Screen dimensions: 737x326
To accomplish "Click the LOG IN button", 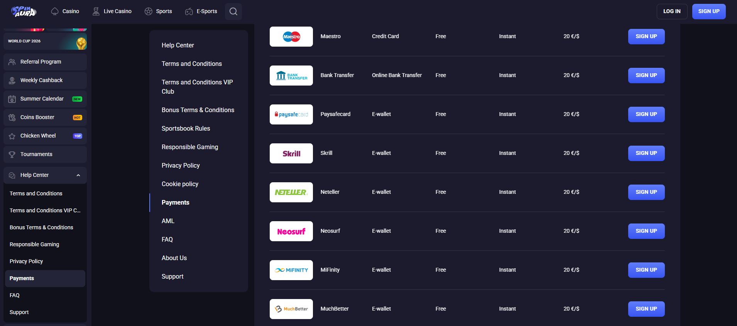I will [x=672, y=12].
